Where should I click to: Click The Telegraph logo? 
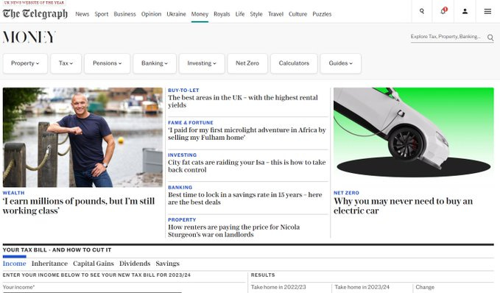(x=35, y=14)
